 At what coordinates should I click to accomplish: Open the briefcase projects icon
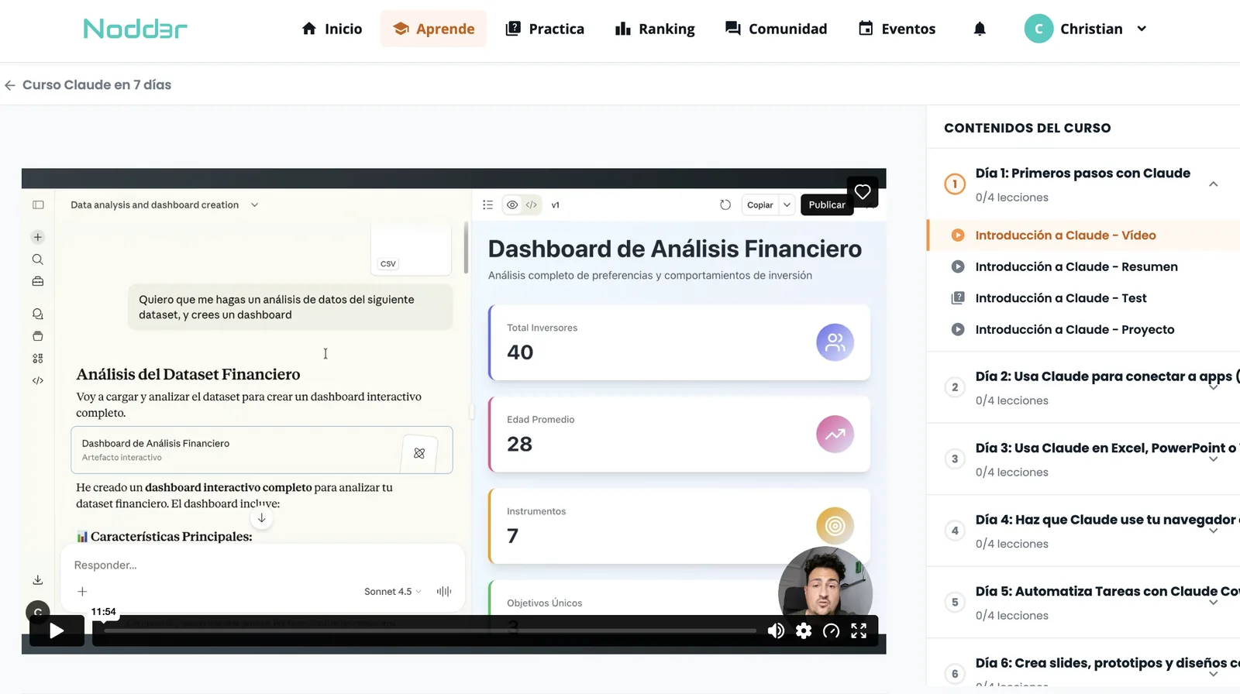point(38,281)
